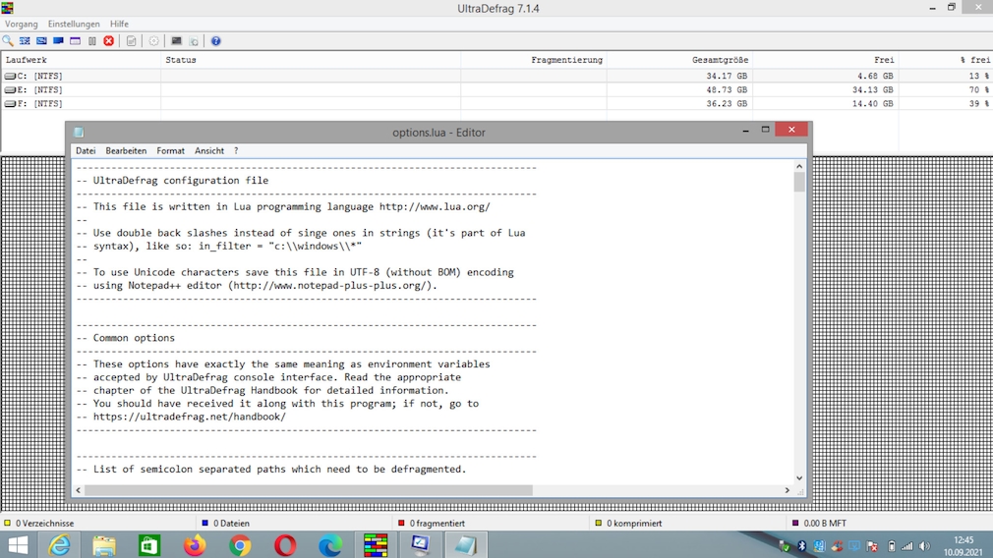Screen dimensions: 993x558
Task: Open the Hilfe menu in UltraDefrag
Action: tap(119, 24)
